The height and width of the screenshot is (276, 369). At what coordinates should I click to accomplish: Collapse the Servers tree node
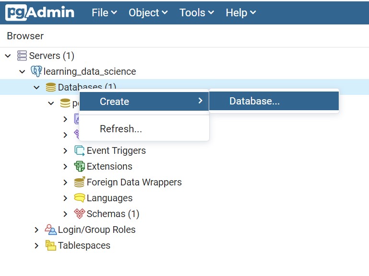click(x=8, y=56)
